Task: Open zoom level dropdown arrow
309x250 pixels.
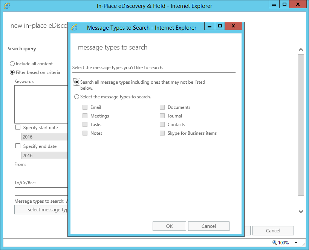Action: click(x=296, y=243)
